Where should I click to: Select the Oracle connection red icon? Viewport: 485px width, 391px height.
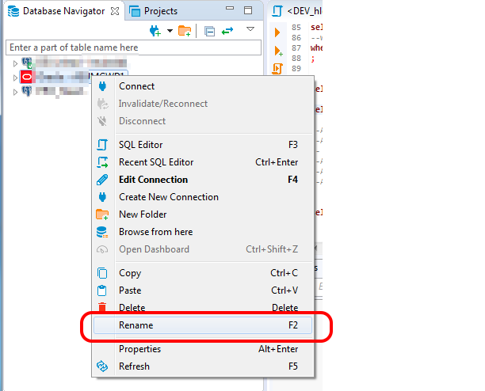(x=27, y=77)
